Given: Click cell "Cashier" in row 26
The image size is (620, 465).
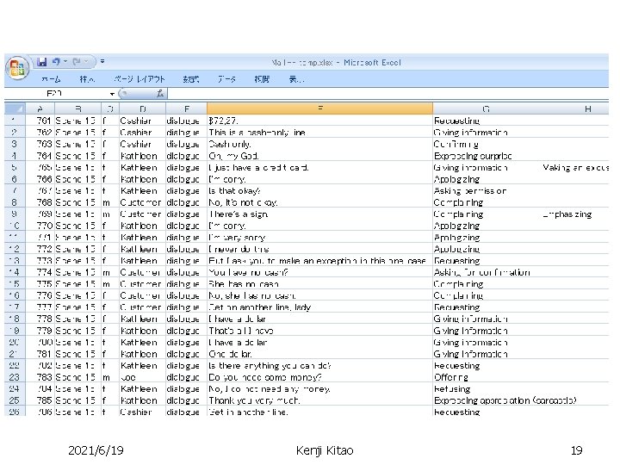Looking at the screenshot, I should (143, 412).
